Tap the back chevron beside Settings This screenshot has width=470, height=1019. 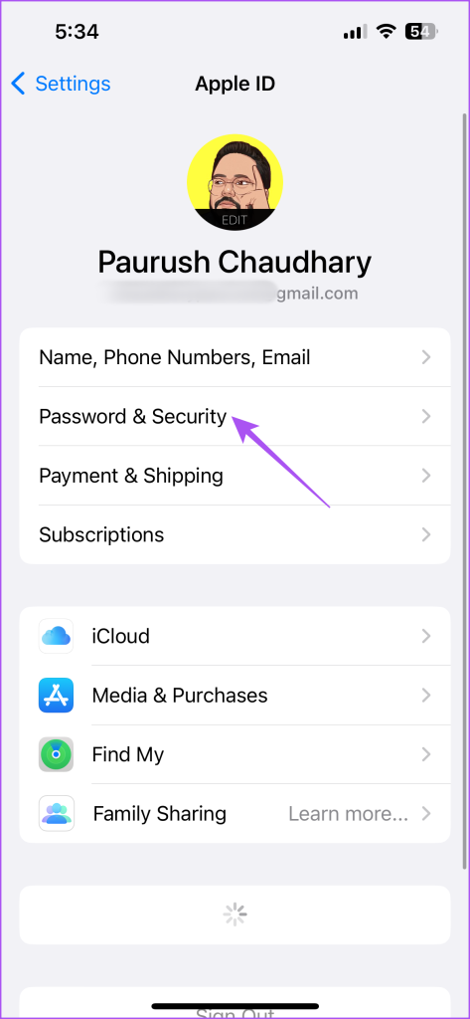[18, 84]
